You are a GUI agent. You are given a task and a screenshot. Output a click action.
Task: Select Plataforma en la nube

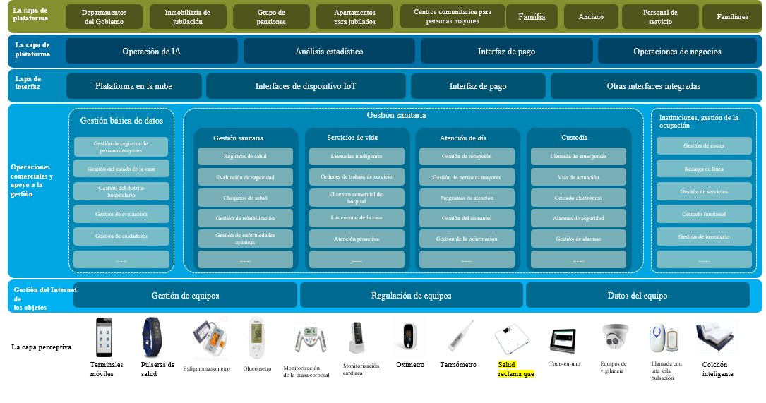pyautogui.click(x=133, y=86)
